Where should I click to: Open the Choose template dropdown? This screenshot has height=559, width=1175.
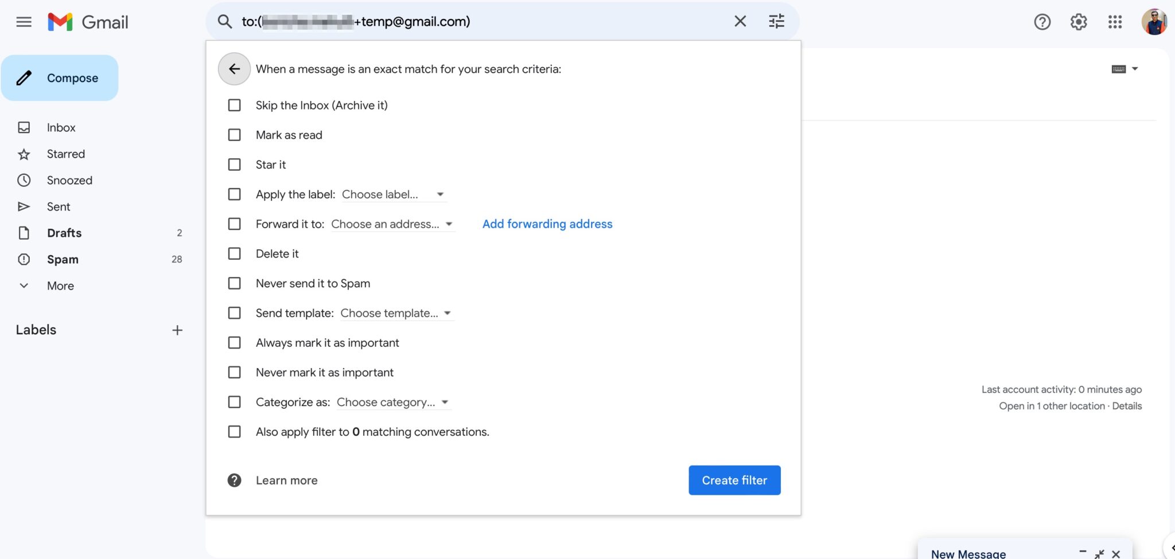click(x=396, y=313)
